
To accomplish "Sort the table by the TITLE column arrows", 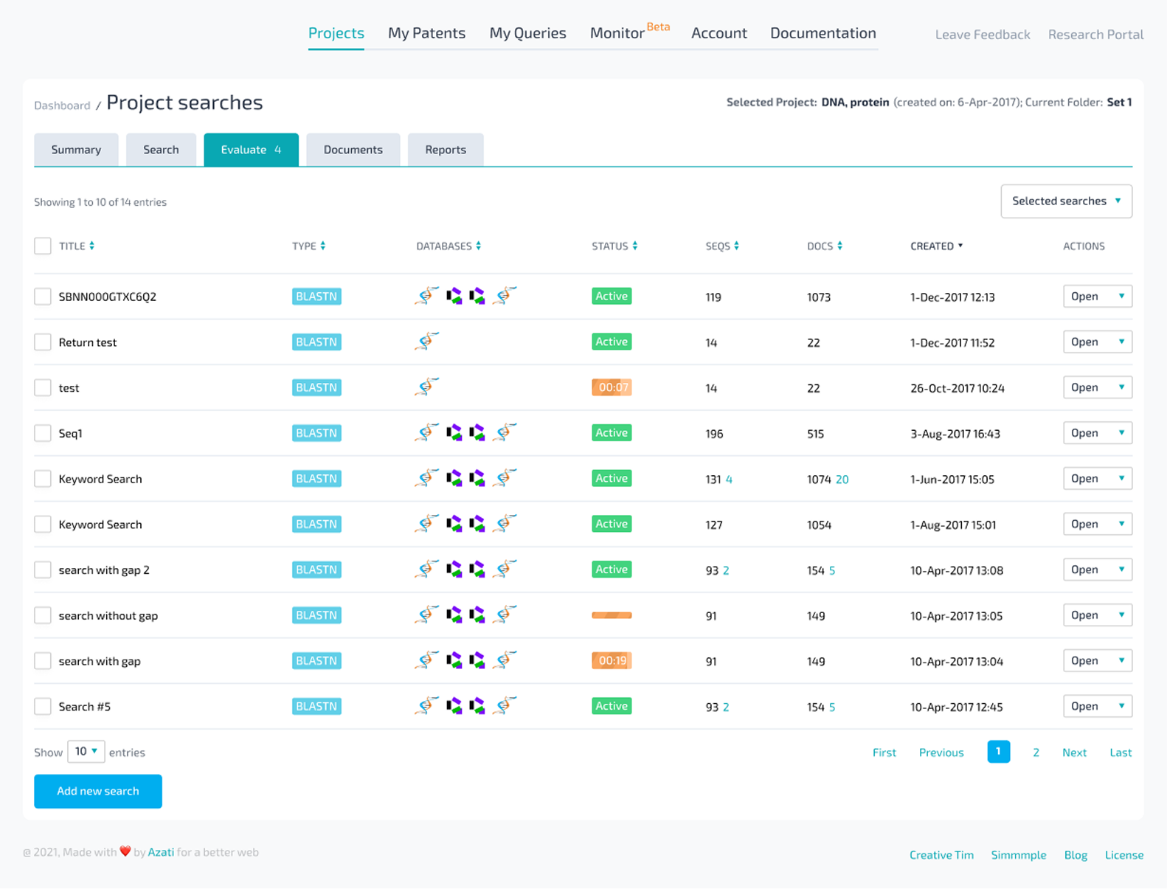I will [91, 246].
